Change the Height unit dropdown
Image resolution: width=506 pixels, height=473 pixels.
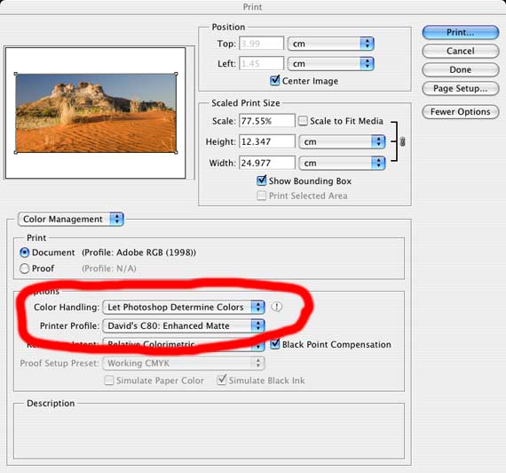click(342, 142)
